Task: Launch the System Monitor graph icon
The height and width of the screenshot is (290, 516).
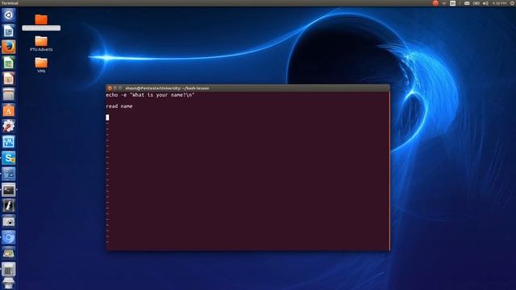Action: tap(9, 142)
